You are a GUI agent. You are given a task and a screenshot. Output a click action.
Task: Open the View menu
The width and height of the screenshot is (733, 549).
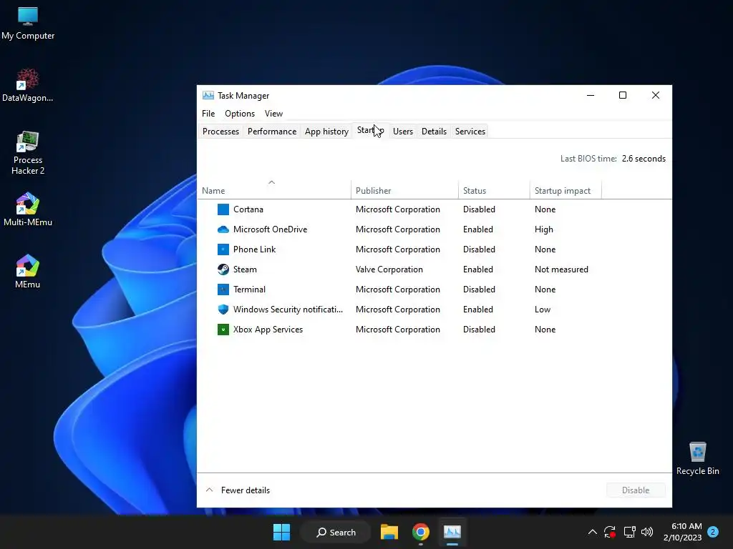tap(273, 114)
